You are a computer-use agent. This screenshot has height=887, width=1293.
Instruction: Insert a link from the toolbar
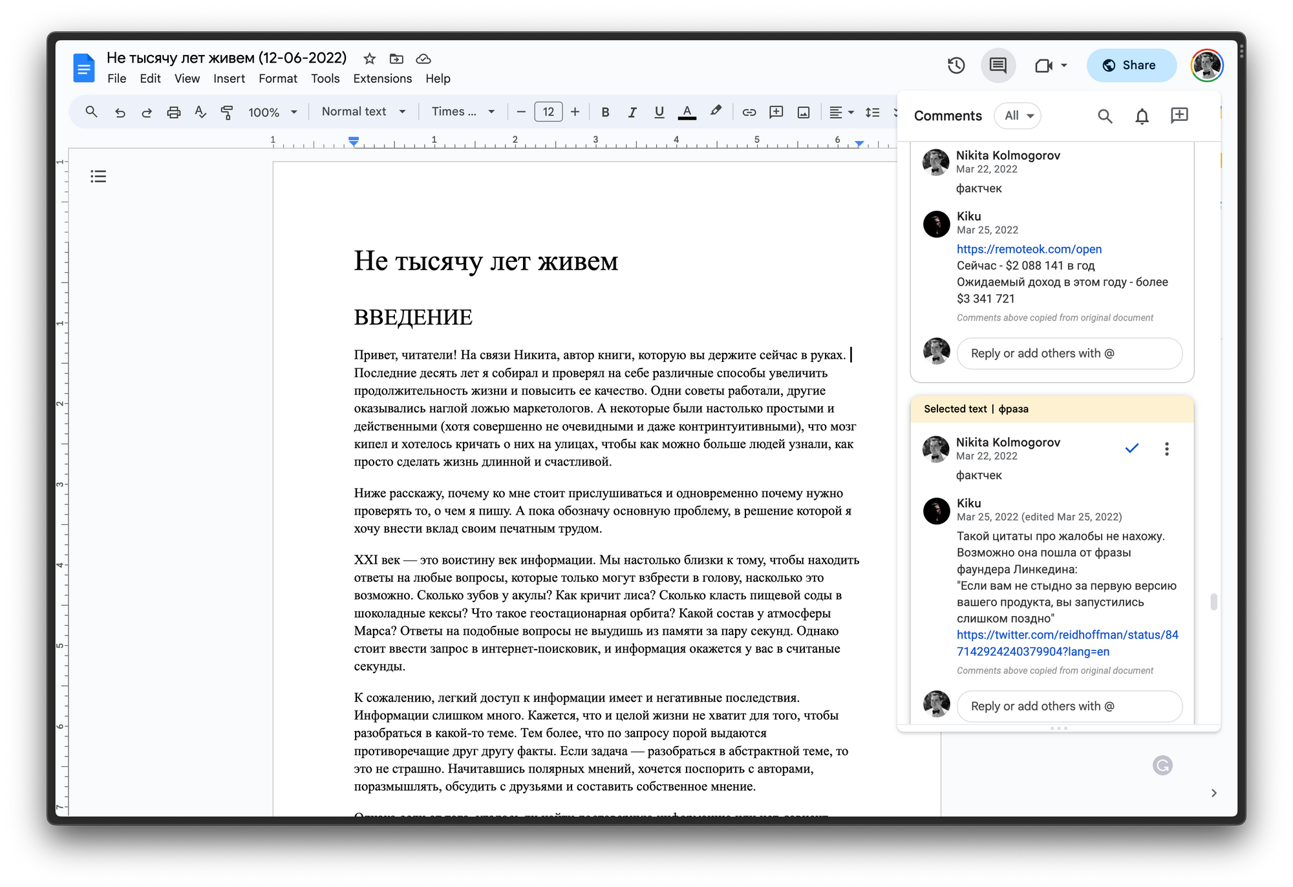pyautogui.click(x=749, y=112)
